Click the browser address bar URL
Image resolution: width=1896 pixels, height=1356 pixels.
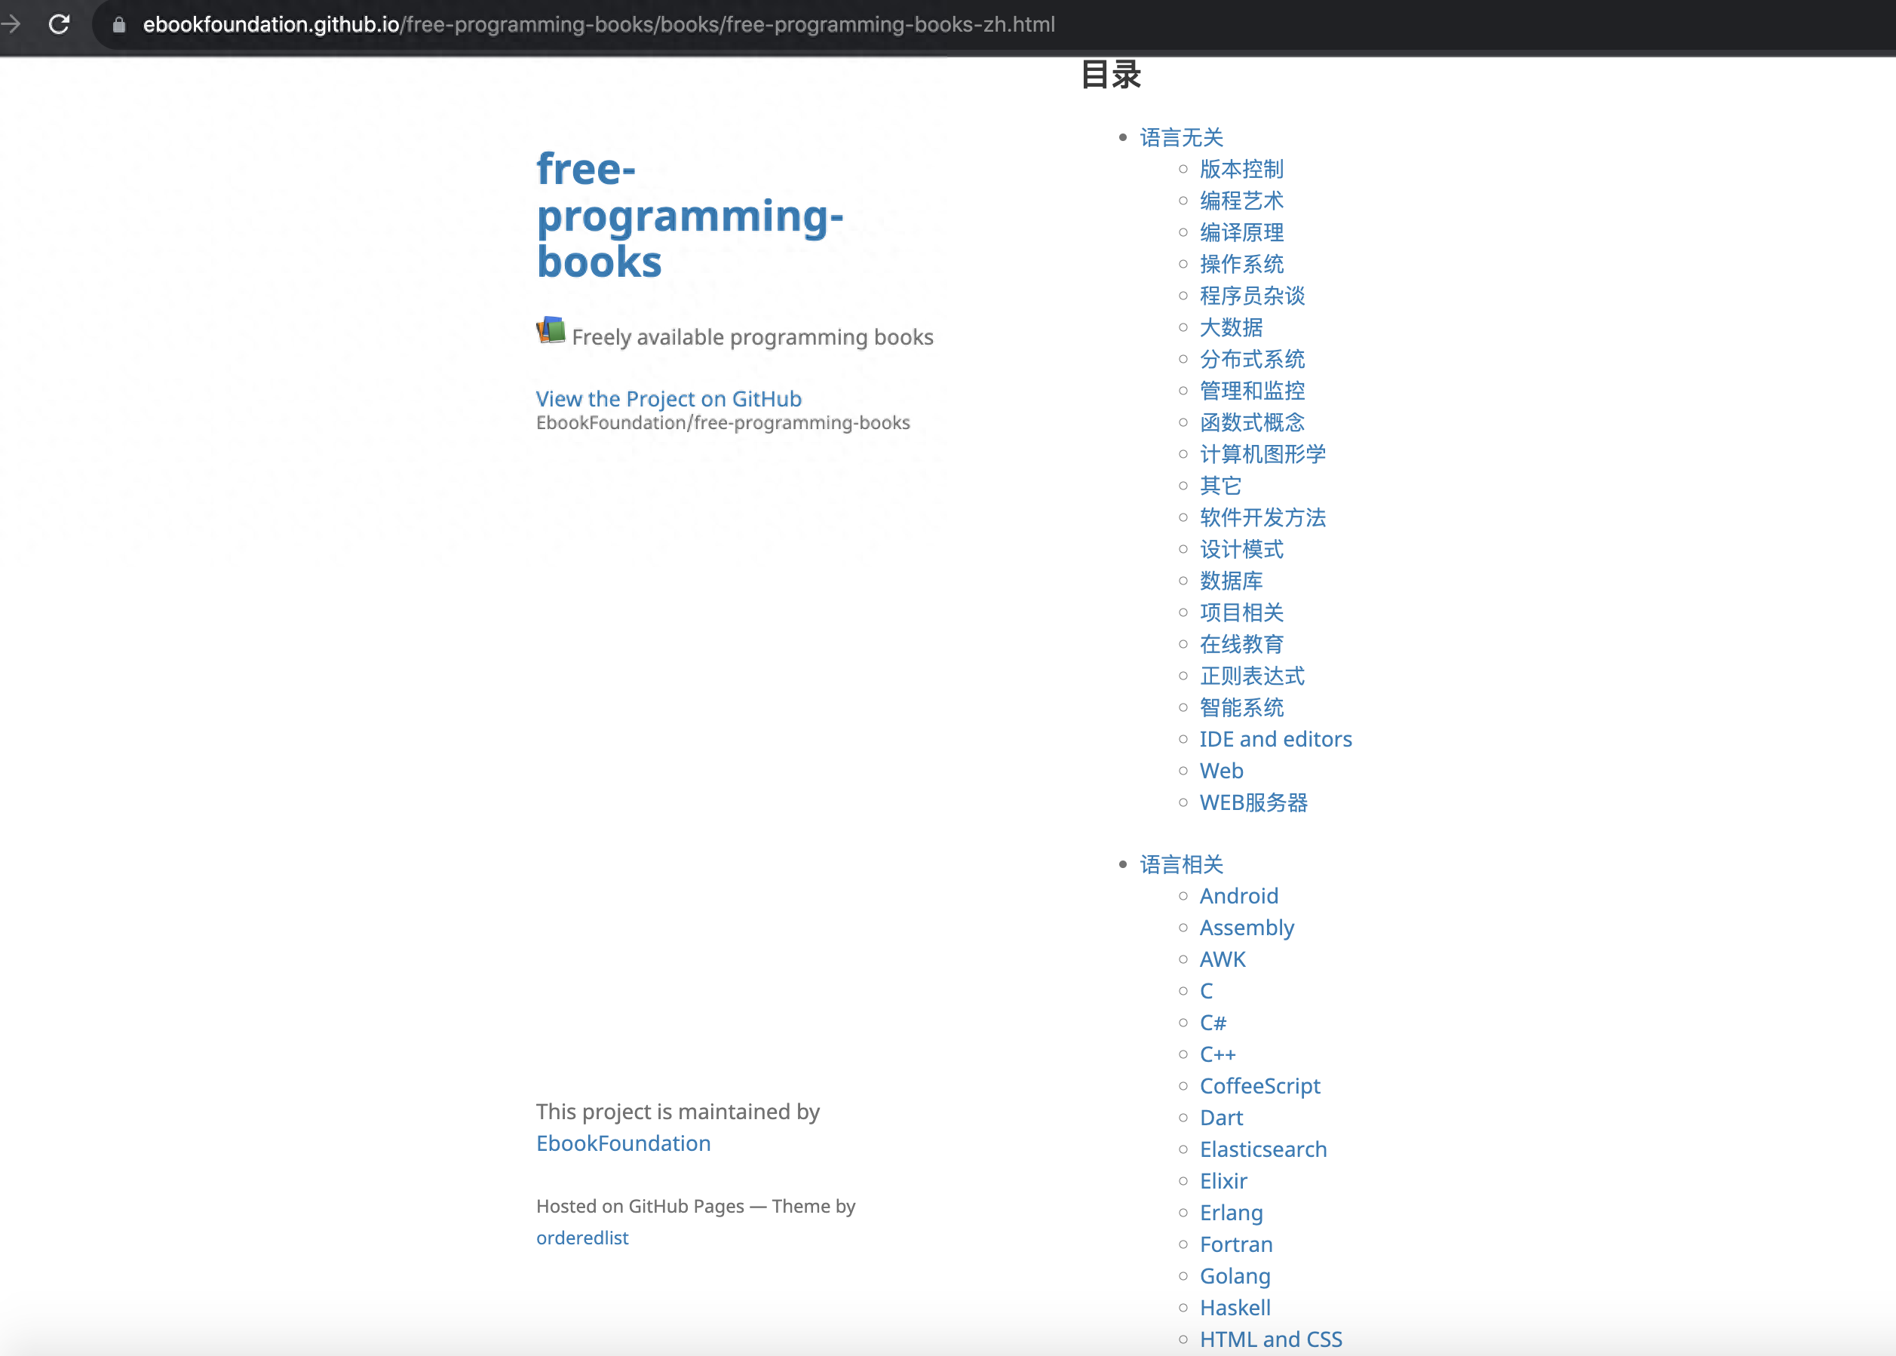(x=599, y=24)
